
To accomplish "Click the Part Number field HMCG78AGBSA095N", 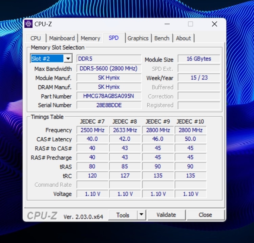I will click(x=109, y=96).
